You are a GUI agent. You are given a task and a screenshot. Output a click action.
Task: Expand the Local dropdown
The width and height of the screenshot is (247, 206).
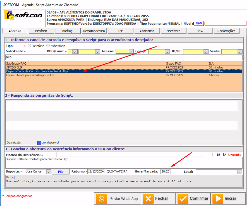pyautogui.click(x=240, y=172)
